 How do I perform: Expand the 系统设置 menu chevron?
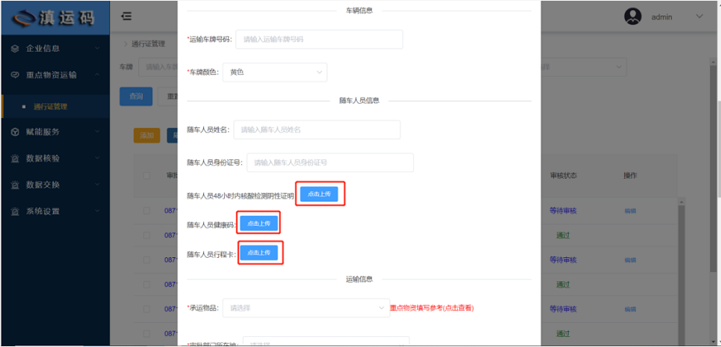[97, 212]
